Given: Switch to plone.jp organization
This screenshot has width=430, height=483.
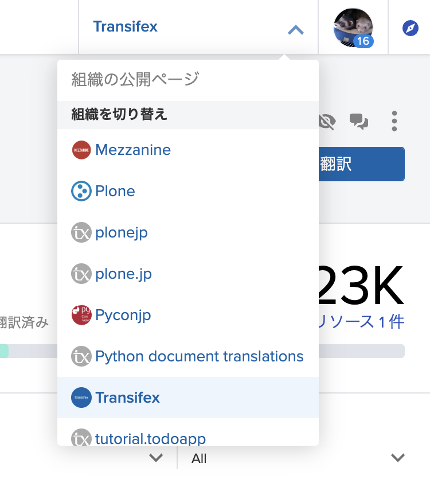Looking at the screenshot, I should point(123,274).
